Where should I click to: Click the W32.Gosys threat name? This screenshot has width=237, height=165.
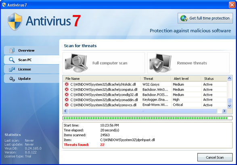point(151,84)
